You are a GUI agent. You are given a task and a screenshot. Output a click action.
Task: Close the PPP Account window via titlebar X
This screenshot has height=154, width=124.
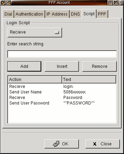pos(116,3)
